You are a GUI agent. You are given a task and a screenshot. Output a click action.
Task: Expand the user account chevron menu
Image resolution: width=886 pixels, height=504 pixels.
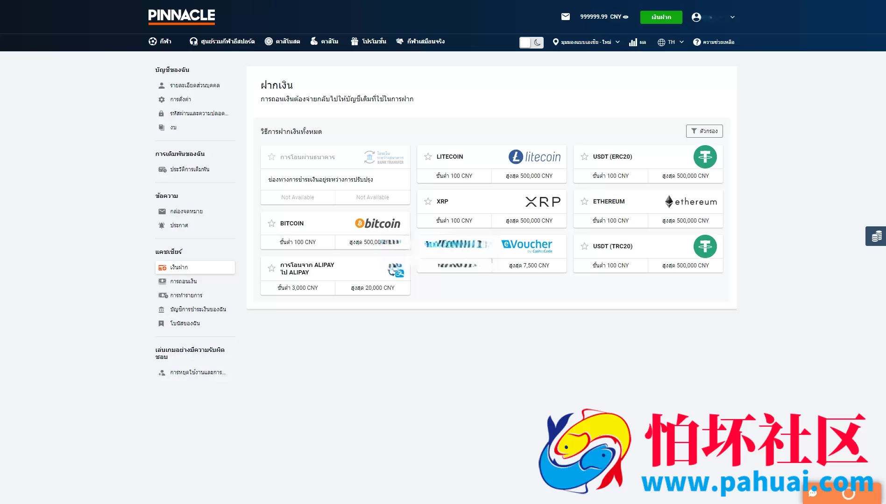pyautogui.click(x=732, y=17)
